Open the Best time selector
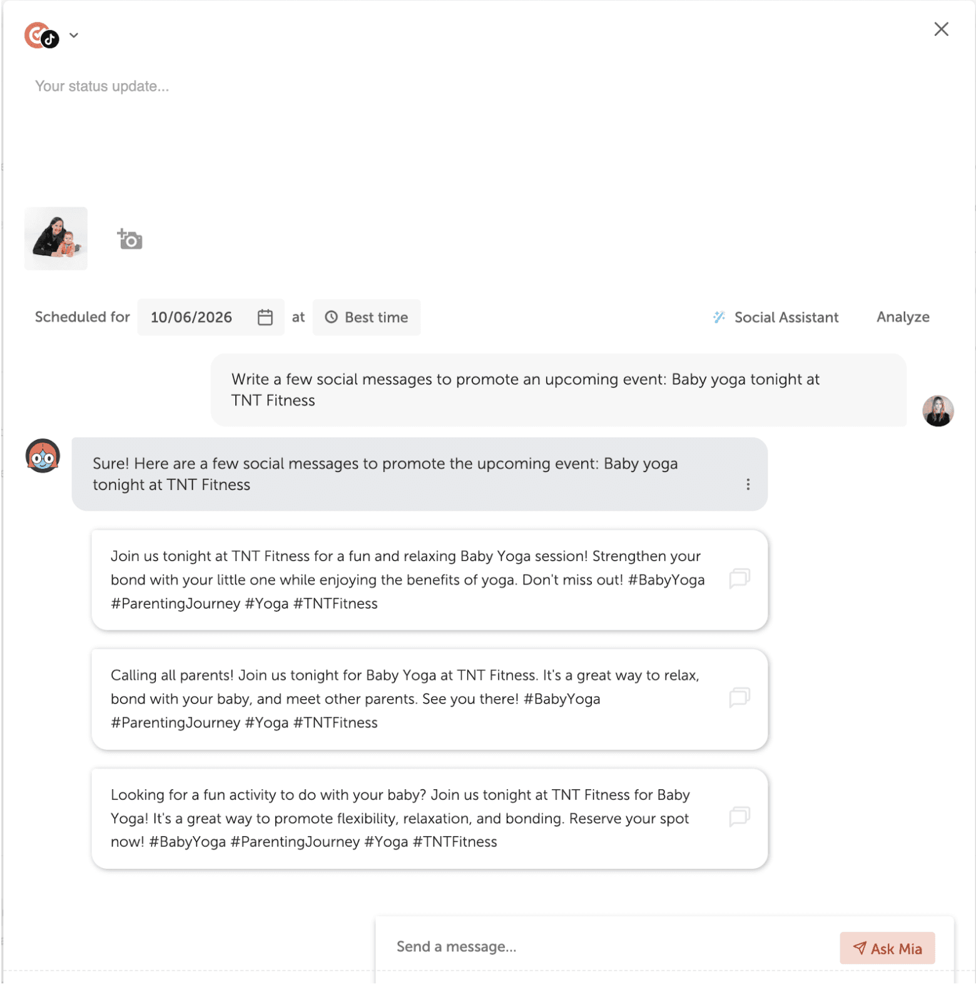 coord(367,317)
